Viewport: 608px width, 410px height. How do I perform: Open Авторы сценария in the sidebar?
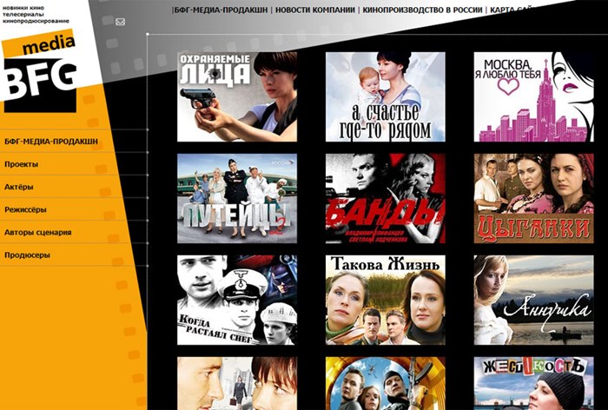click(x=38, y=233)
